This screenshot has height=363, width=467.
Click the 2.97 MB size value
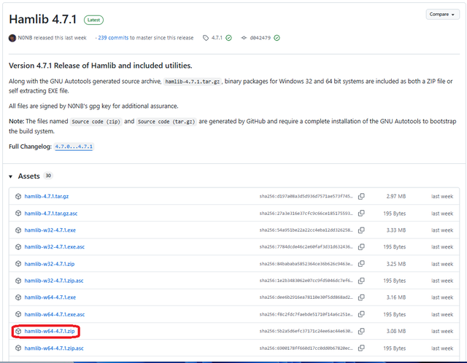(395, 196)
